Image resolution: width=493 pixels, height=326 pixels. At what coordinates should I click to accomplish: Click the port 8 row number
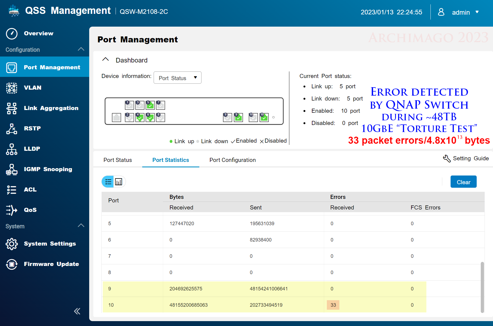coord(110,272)
